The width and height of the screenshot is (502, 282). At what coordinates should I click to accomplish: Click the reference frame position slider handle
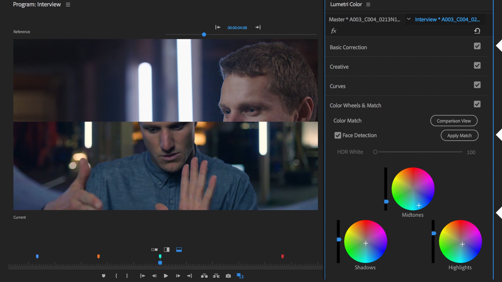(204, 34)
